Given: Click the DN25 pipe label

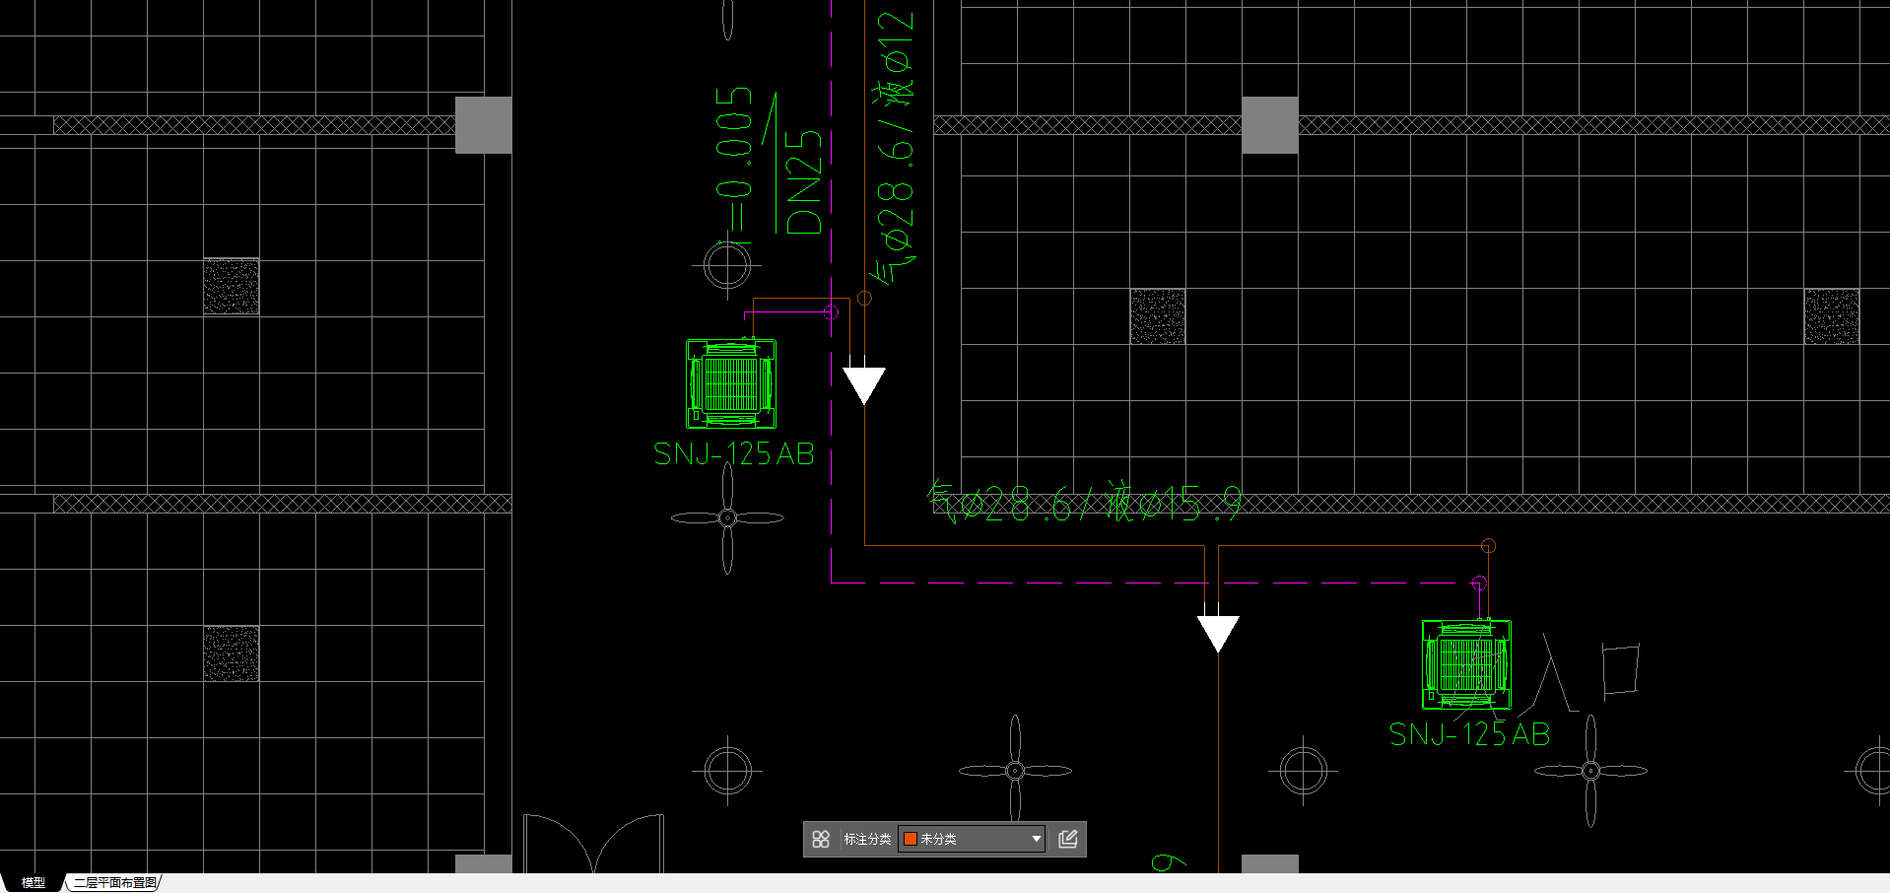Looking at the screenshot, I should pos(804,182).
